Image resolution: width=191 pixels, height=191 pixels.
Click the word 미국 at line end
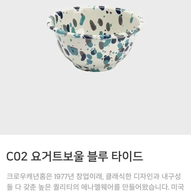178,187
